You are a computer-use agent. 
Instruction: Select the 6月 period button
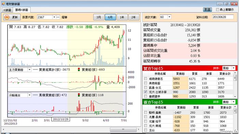coord(110,17)
